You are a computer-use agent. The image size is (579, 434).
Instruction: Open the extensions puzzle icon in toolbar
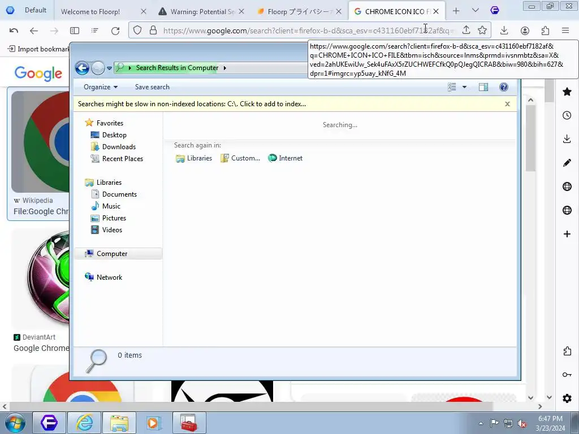(545, 31)
